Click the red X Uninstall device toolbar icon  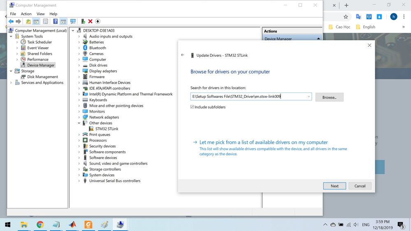pyautogui.click(x=91, y=21)
